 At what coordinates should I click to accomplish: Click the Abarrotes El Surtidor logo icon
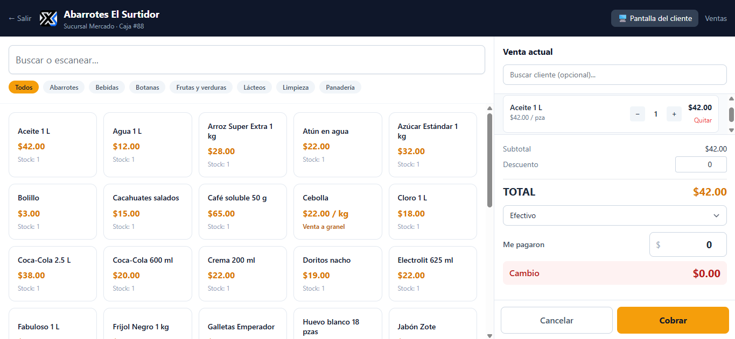48,18
